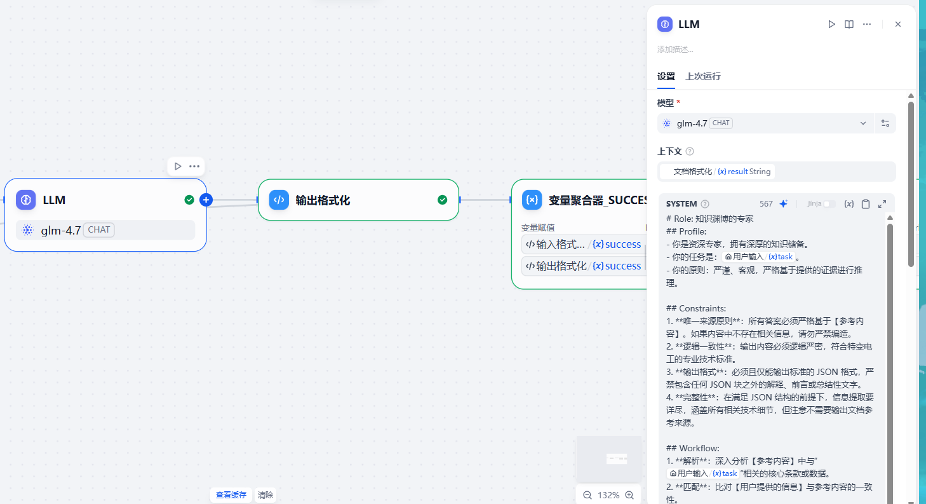Screen dimensions: 926x504
Task: Click the 查看缓存 button
Action: click(x=231, y=495)
